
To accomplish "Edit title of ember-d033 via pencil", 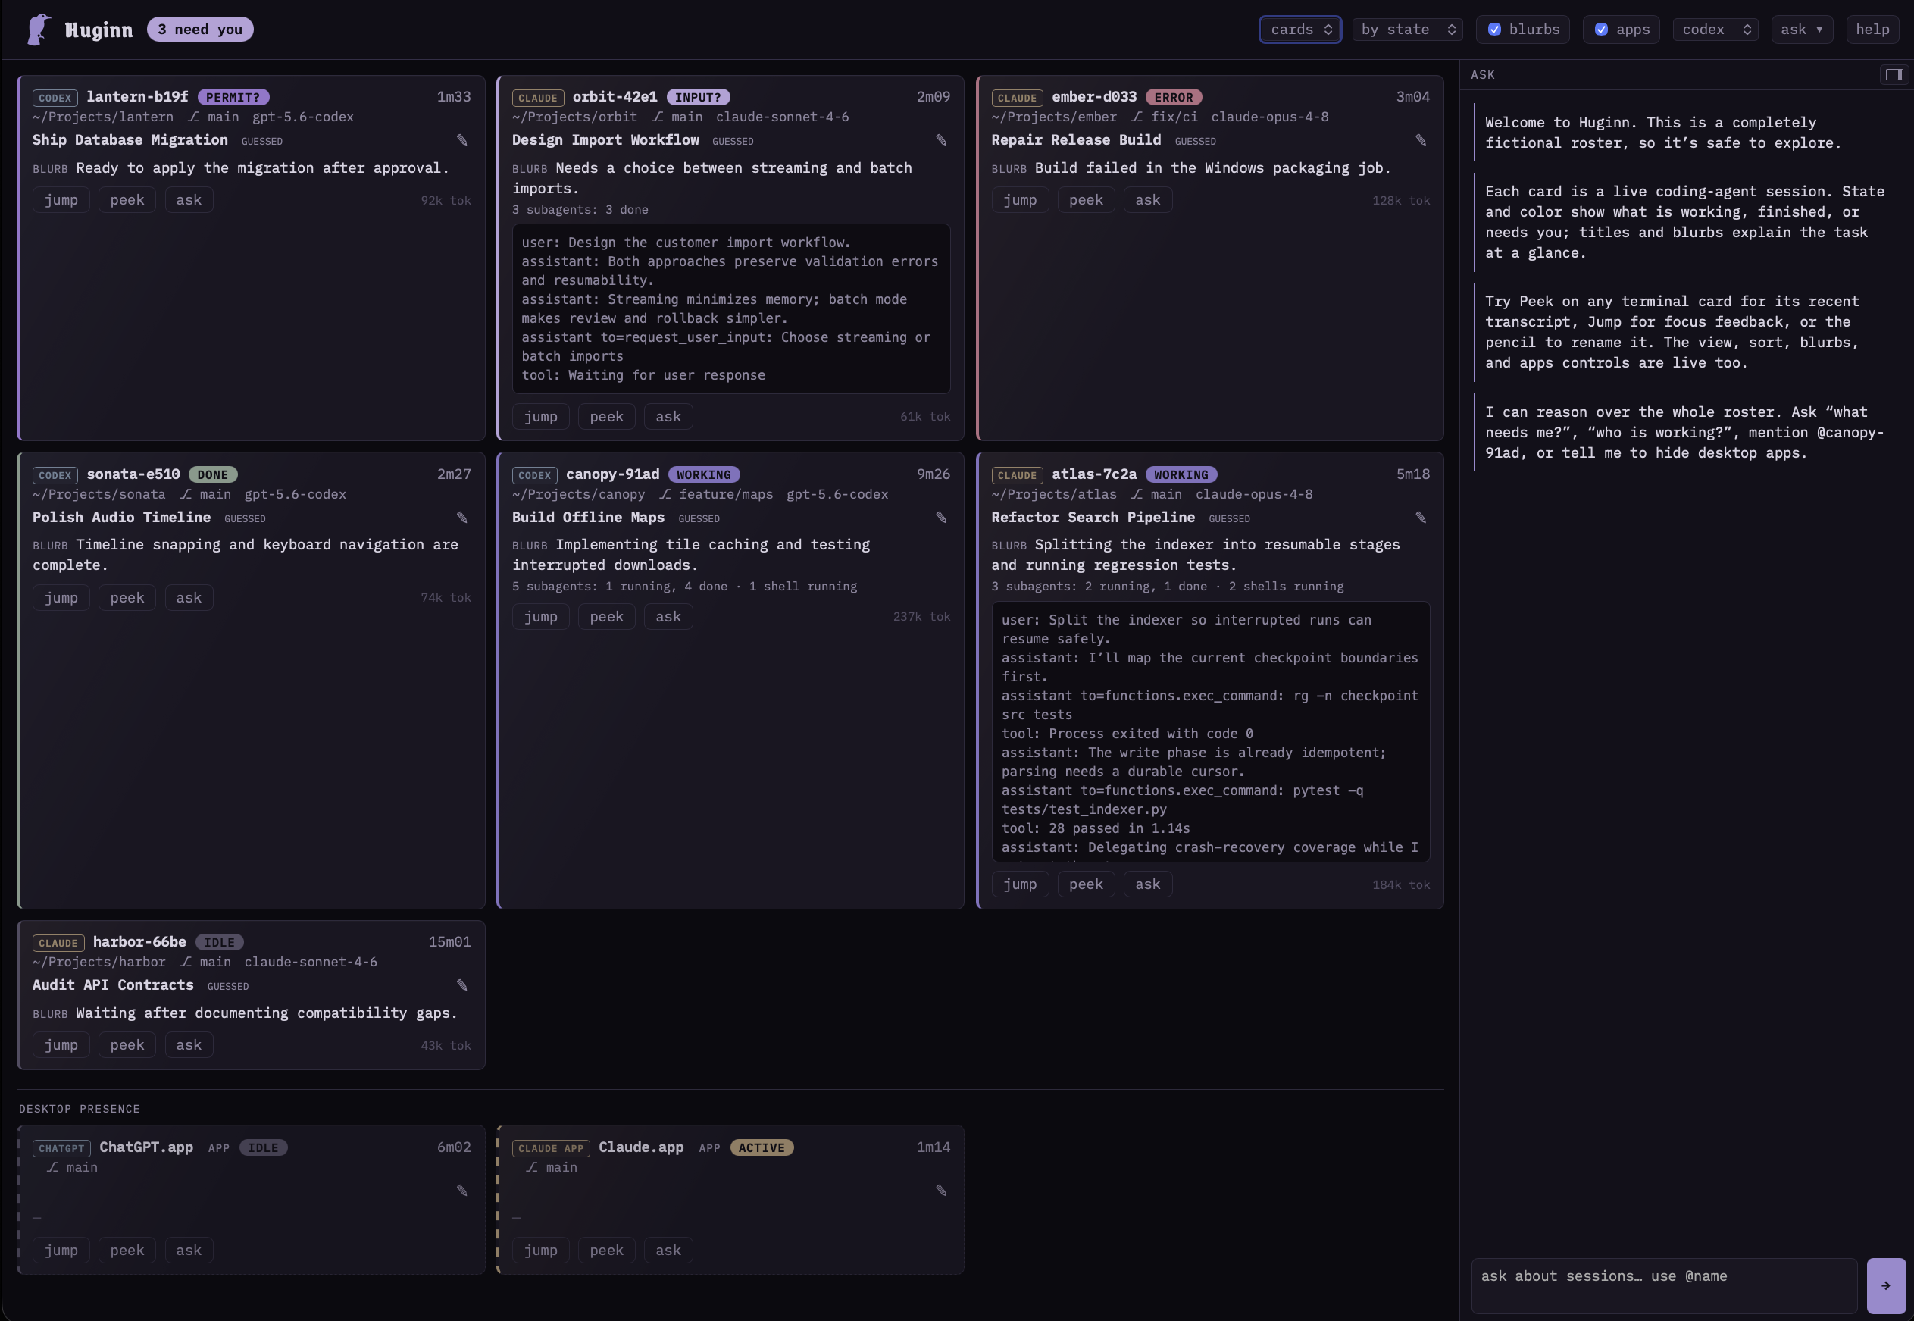I will [x=1421, y=140].
